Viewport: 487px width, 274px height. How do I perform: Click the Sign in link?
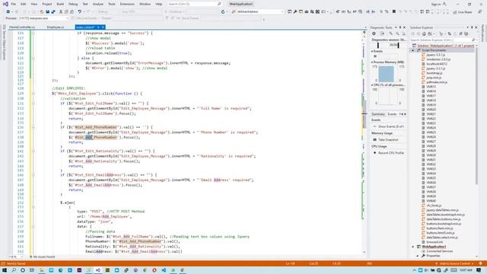[x=436, y=4]
